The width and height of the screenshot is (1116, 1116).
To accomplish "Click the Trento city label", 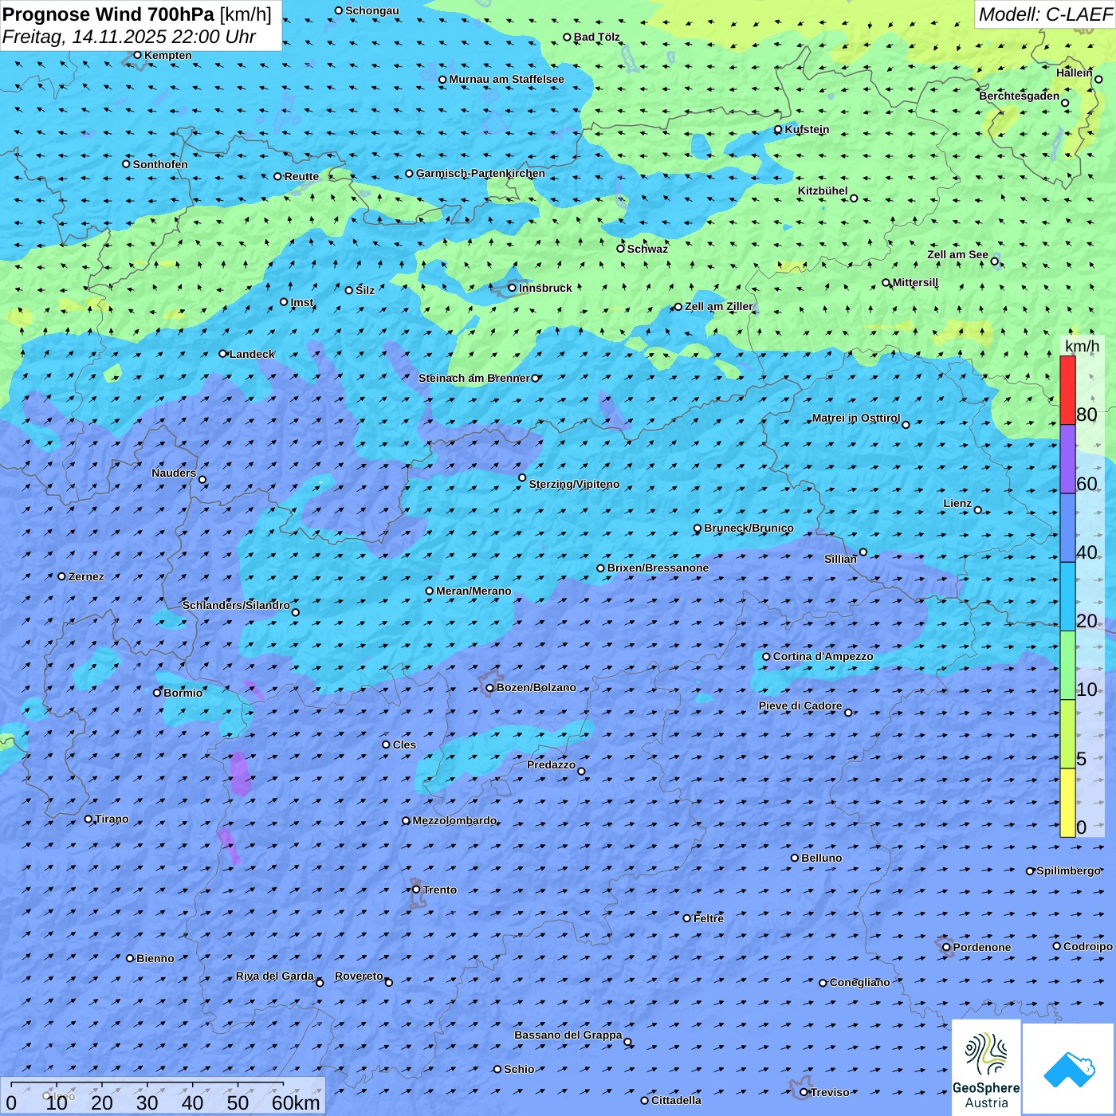I will pyautogui.click(x=440, y=890).
